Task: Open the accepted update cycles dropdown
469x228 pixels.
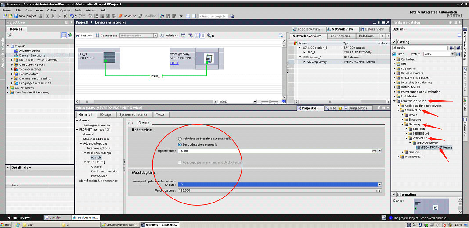Action: [379, 185]
